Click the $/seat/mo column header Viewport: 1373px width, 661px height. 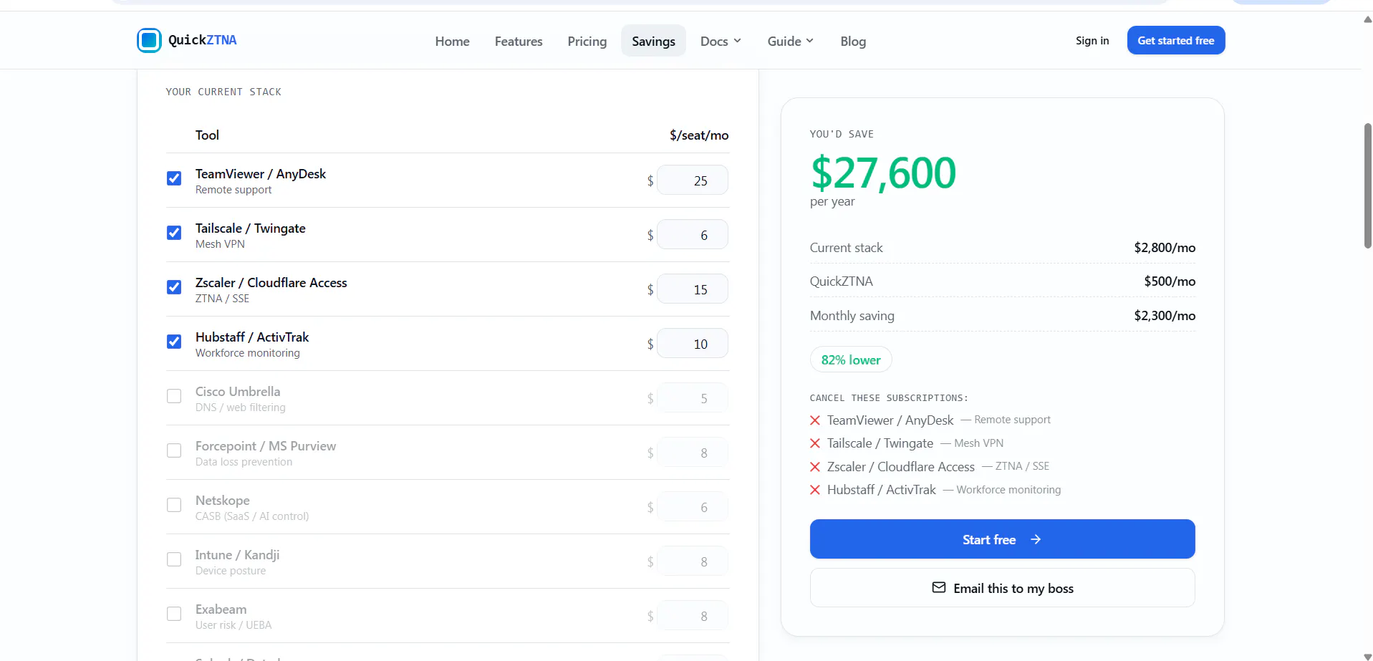point(699,135)
